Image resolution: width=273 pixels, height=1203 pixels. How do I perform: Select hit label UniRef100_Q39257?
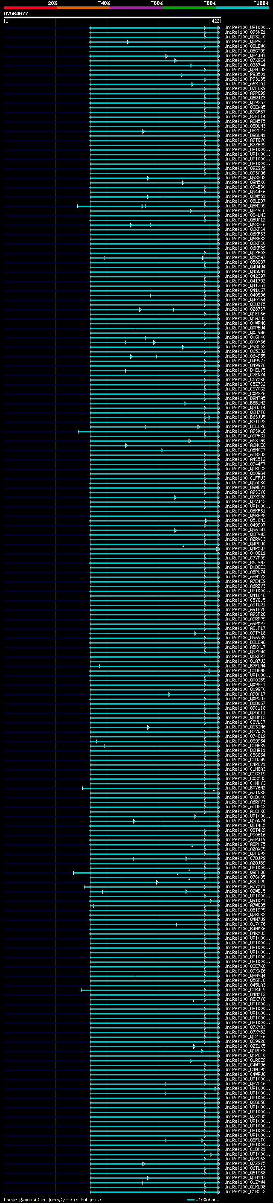(245, 103)
